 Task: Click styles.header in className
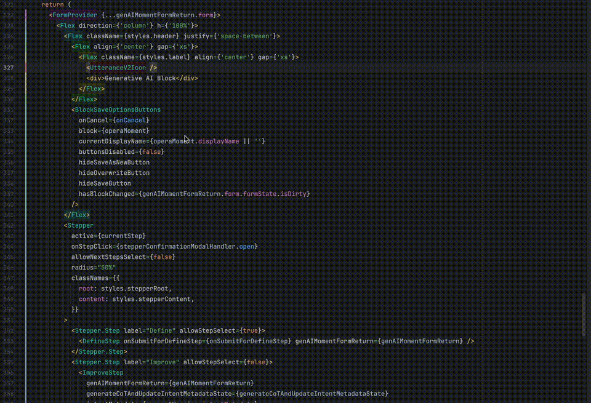pos(151,36)
